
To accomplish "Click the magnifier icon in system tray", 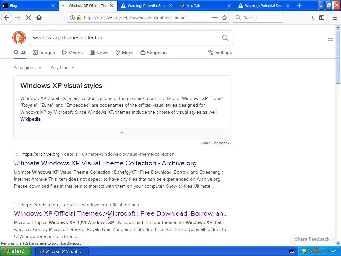I will [x=316, y=251].
